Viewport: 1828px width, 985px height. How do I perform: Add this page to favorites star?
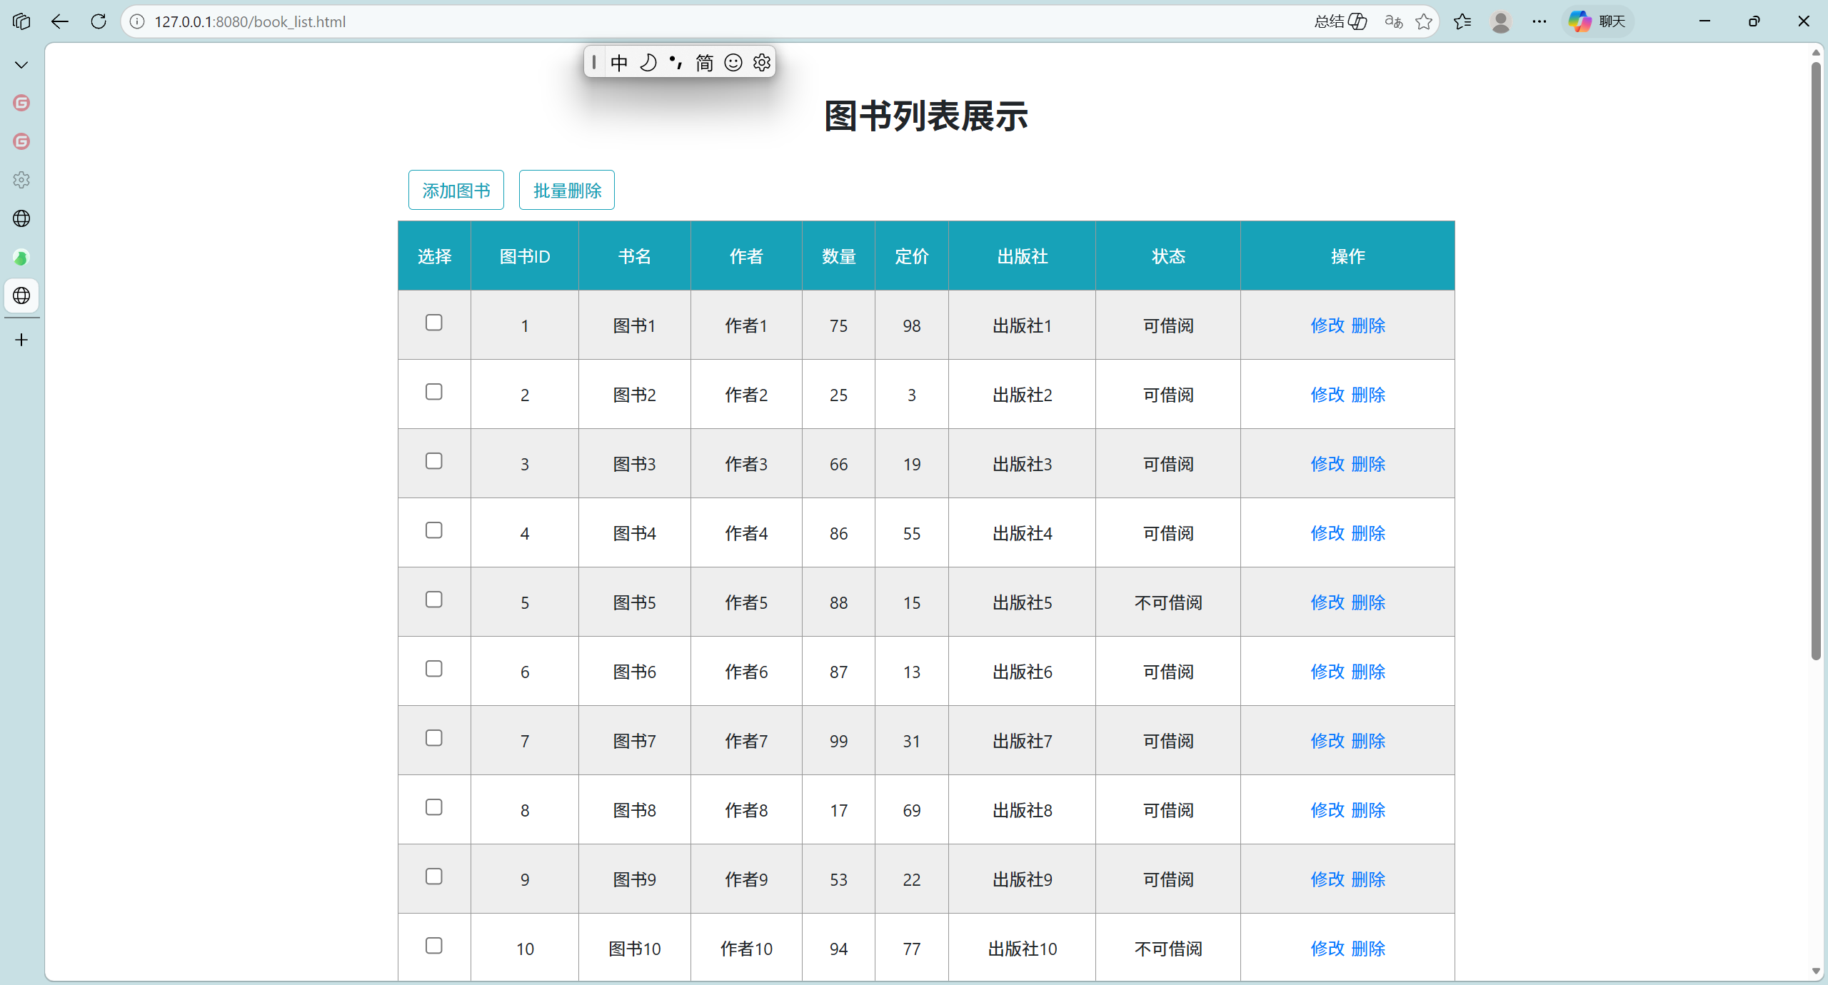(1424, 21)
